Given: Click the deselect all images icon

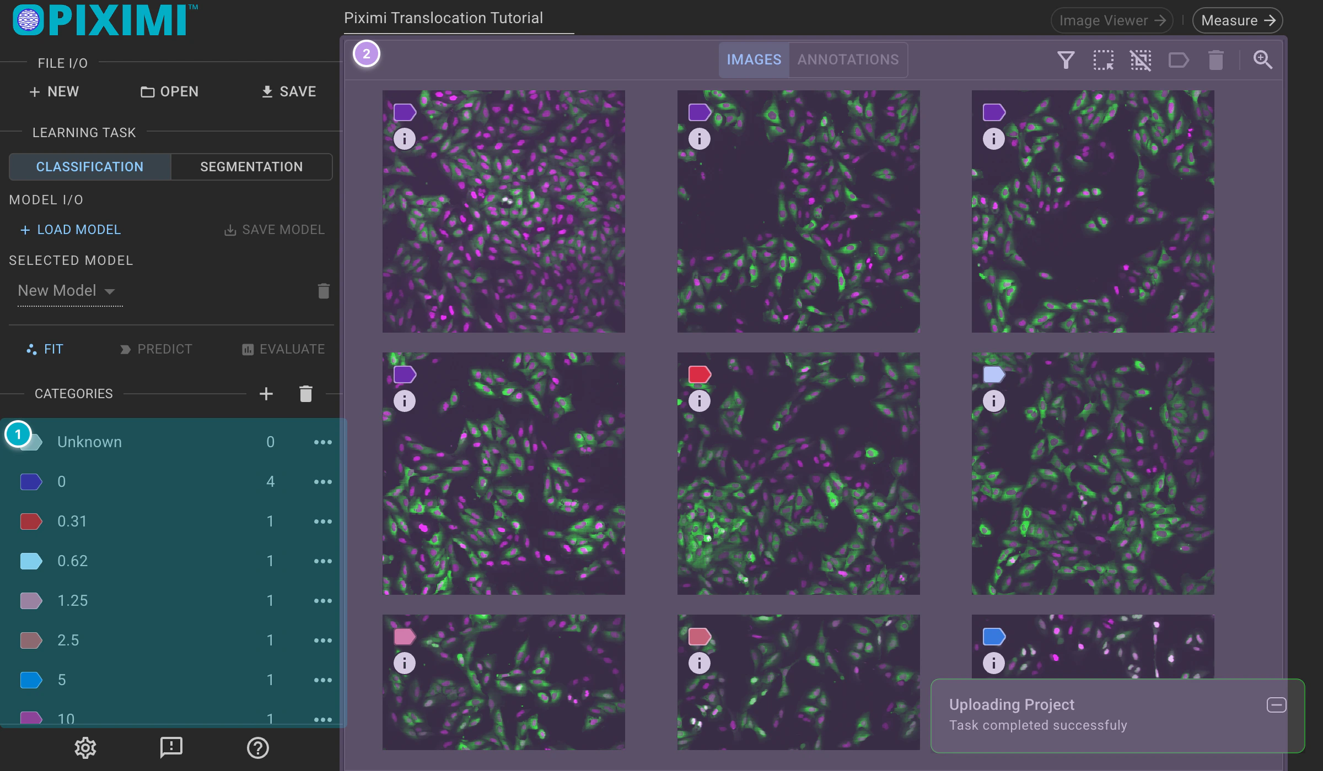Looking at the screenshot, I should [x=1141, y=59].
